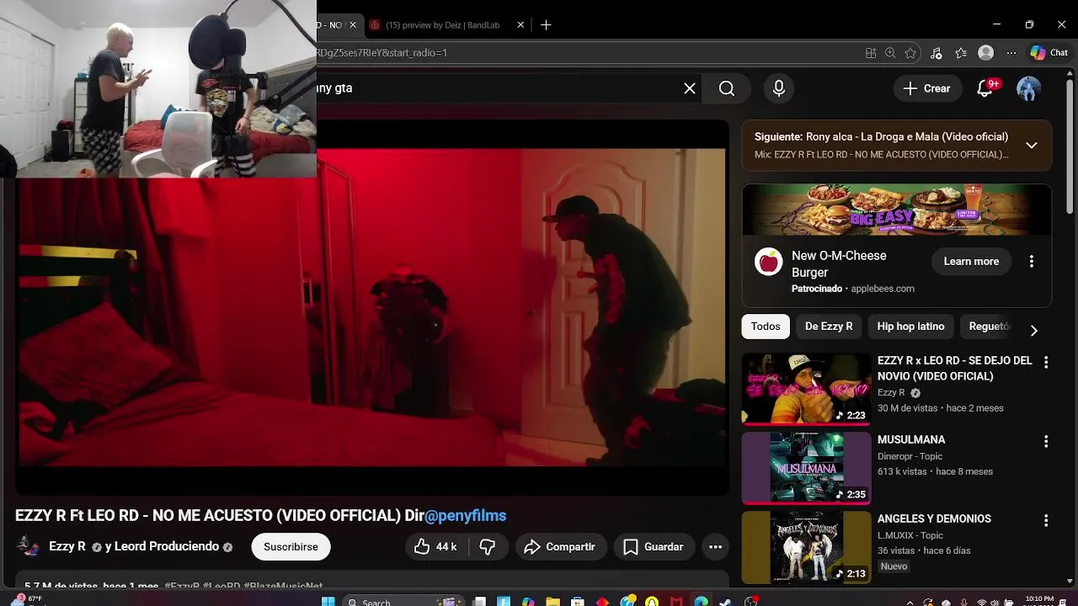
Task: Like the video with thumbs up
Action: pyautogui.click(x=435, y=547)
